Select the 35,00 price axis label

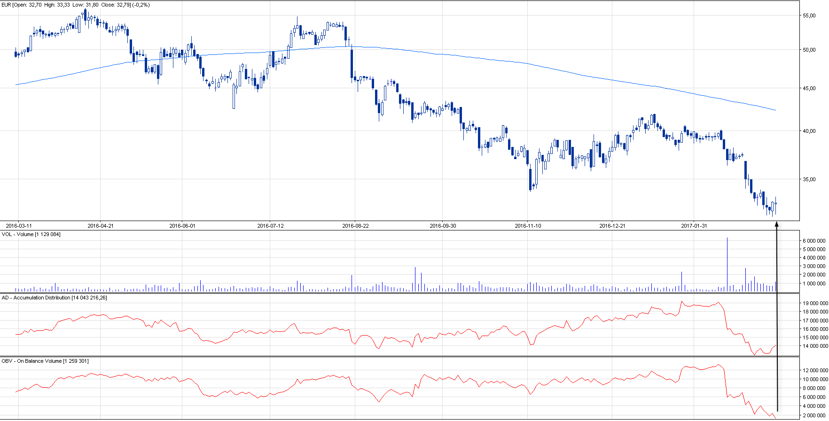(809, 179)
